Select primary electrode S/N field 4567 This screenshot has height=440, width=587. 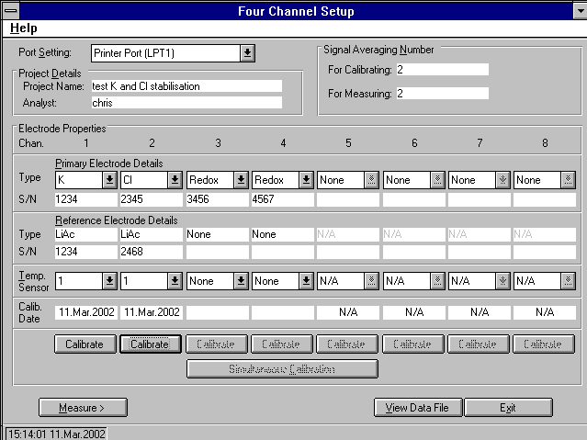(283, 199)
